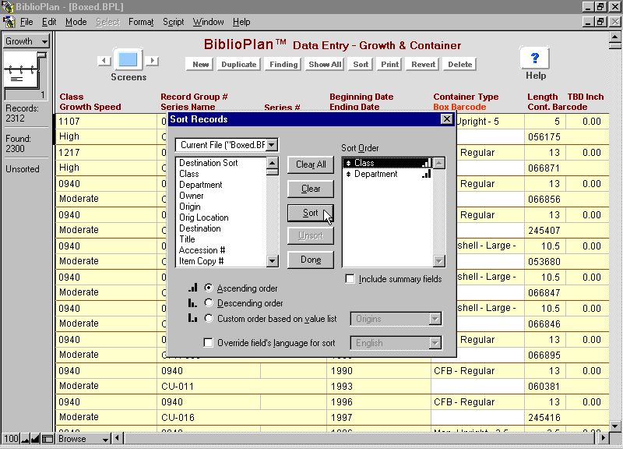Click the horizontal scroll right arrow

(604, 438)
